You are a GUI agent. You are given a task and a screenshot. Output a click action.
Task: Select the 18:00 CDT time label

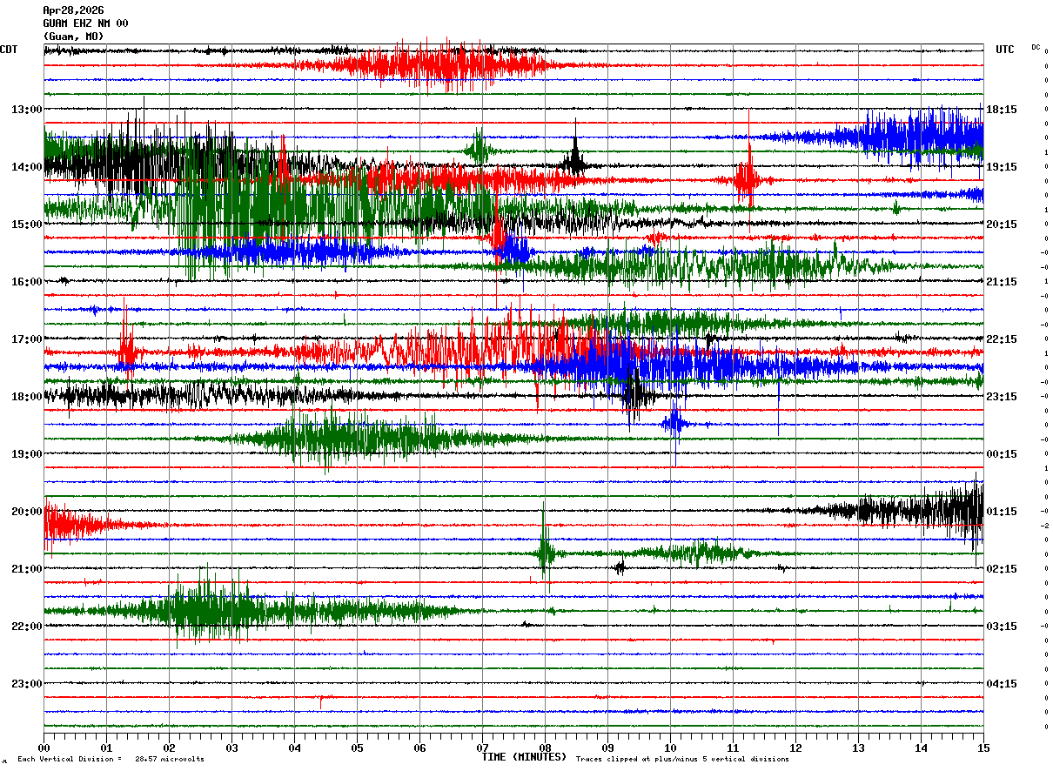pyautogui.click(x=27, y=397)
